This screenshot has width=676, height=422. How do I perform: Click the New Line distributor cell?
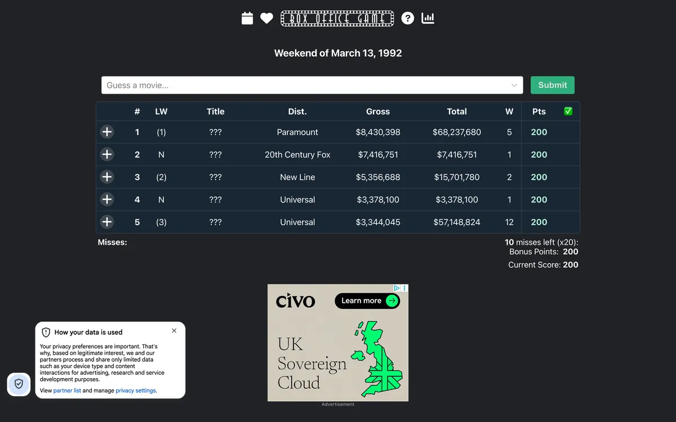pos(297,177)
